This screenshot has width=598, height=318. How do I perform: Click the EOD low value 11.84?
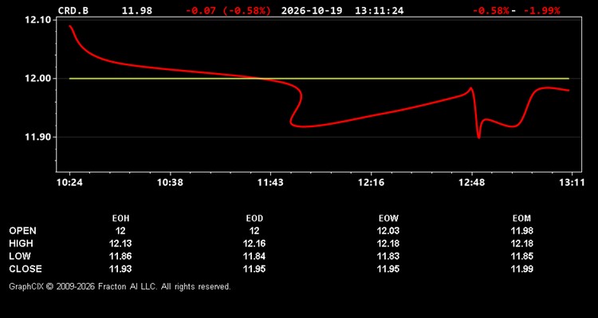254,256
